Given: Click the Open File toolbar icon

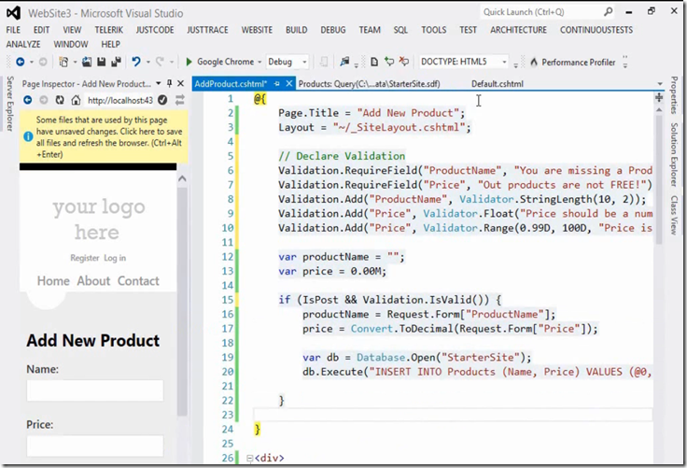Looking at the screenshot, I should click(87, 62).
